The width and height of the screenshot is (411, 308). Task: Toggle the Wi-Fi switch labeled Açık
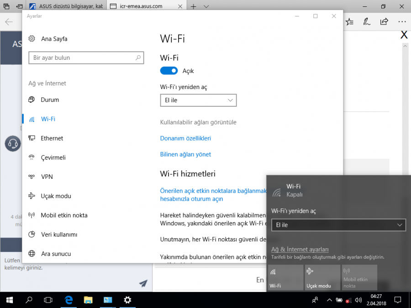[x=169, y=71]
